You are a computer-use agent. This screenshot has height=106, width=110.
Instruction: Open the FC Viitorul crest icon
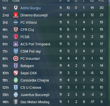[x=16, y=22]
